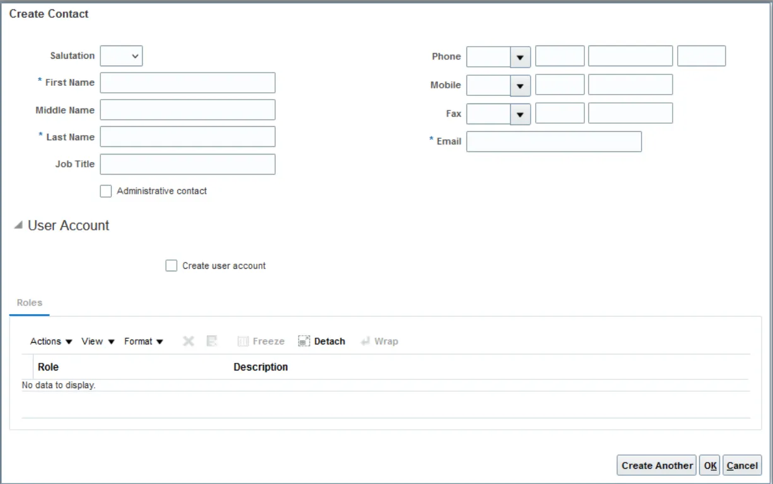Open the Phone country code dropdown
Image resolution: width=773 pixels, height=484 pixels.
520,57
